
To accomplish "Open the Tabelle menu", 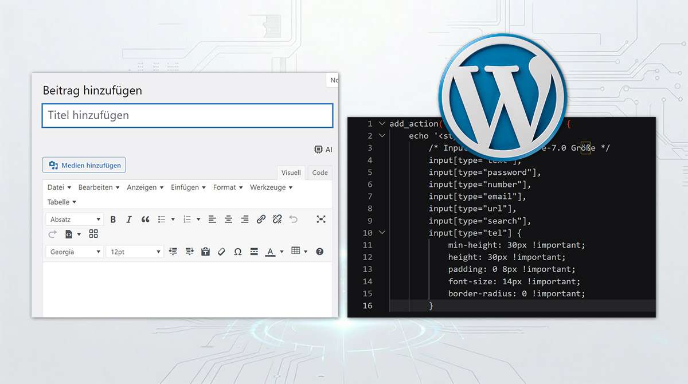I will (x=62, y=202).
